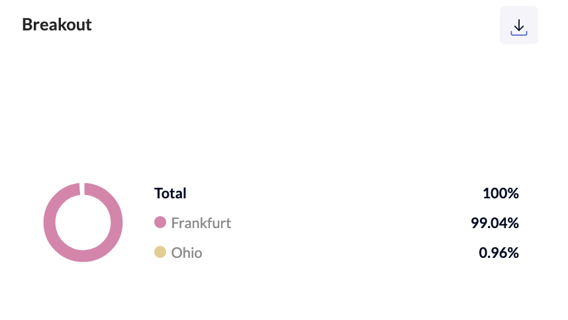Click the Breakout panel heading
The width and height of the screenshot is (568, 320).
(x=57, y=24)
